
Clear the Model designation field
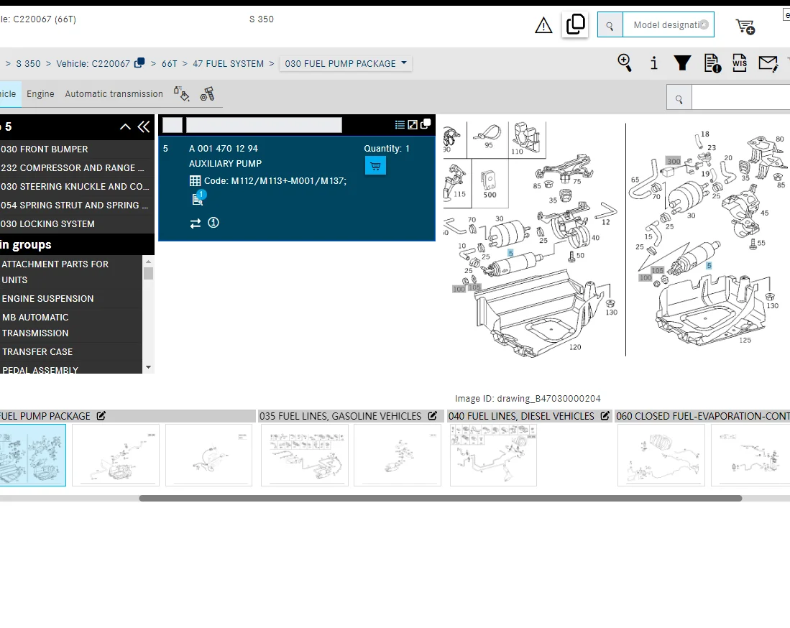(x=704, y=24)
